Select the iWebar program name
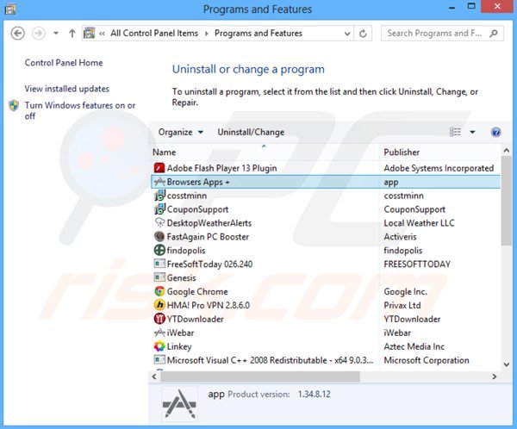This screenshot has width=517, height=429. (180, 333)
